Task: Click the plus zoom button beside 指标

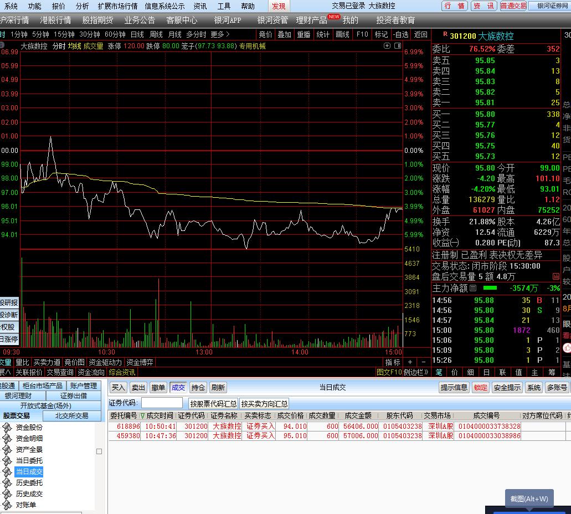Action: click(x=410, y=362)
